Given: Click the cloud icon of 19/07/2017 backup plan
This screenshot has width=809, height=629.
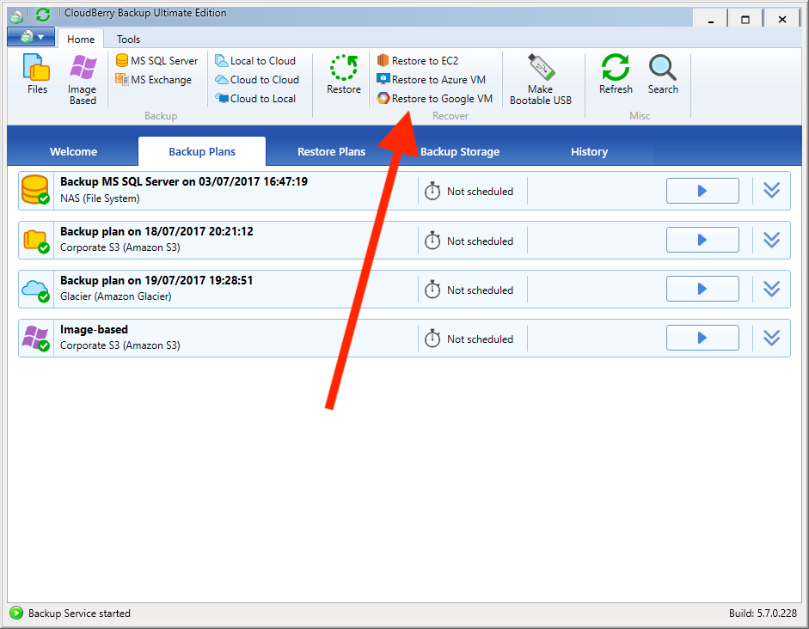Looking at the screenshot, I should [x=35, y=290].
